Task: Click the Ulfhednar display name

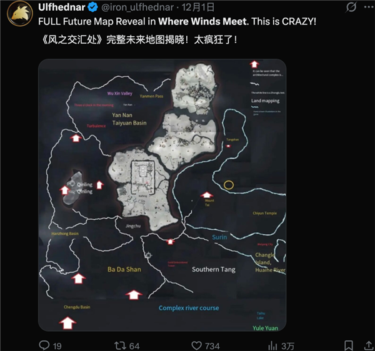Action: 62,8
